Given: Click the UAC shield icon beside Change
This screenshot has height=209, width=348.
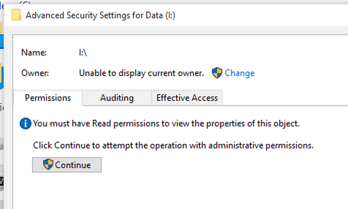Looking at the screenshot, I should click(x=217, y=73).
